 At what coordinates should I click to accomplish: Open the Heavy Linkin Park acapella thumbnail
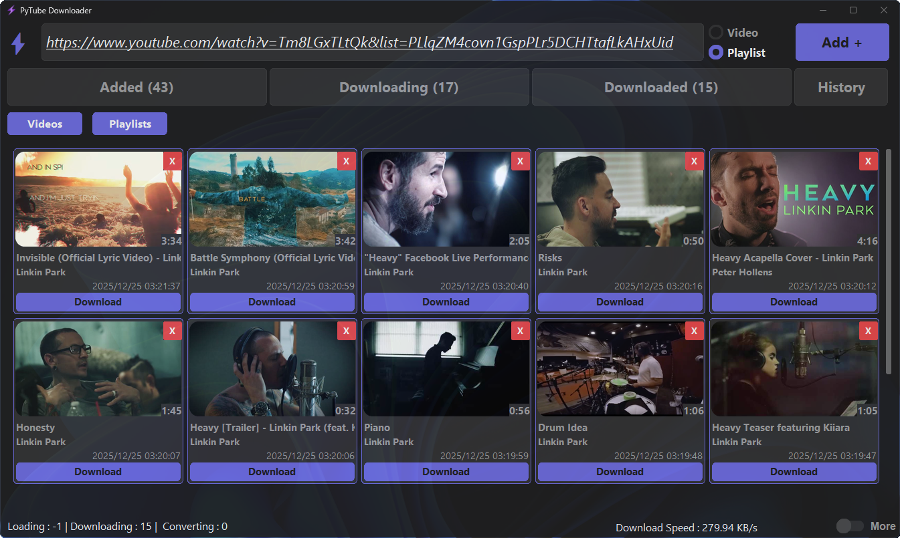(x=794, y=199)
